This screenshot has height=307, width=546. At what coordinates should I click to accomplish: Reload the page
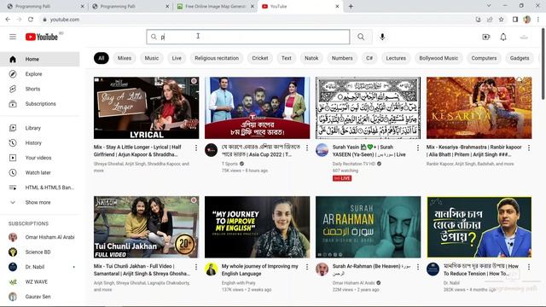coord(31,20)
